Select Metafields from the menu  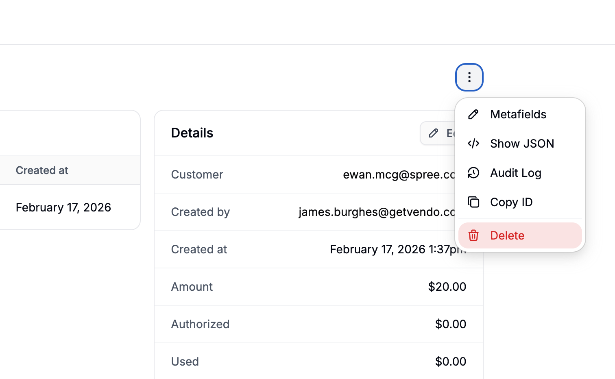click(x=518, y=114)
